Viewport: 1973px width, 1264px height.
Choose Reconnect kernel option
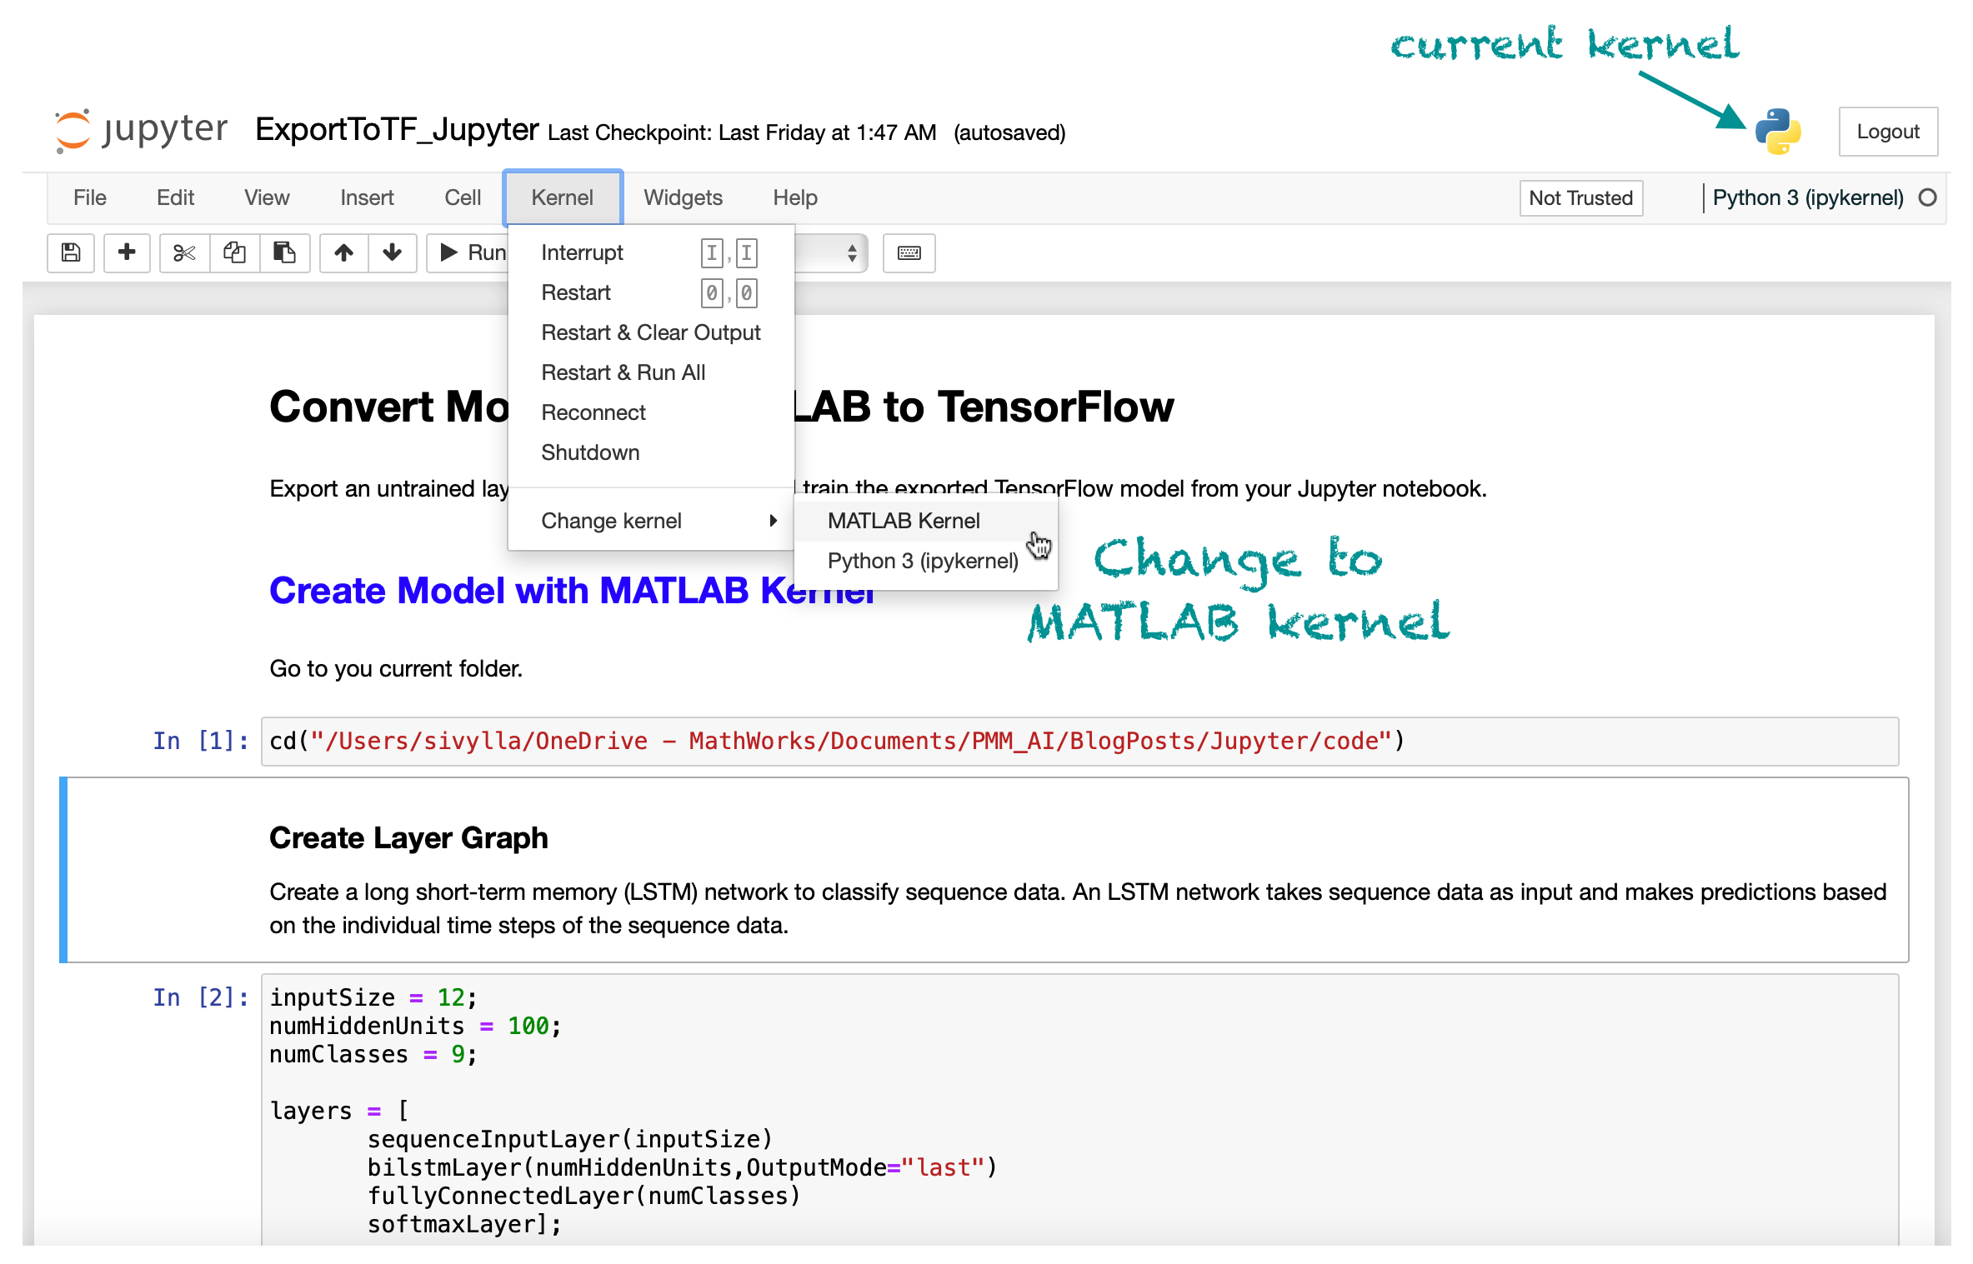click(650, 412)
